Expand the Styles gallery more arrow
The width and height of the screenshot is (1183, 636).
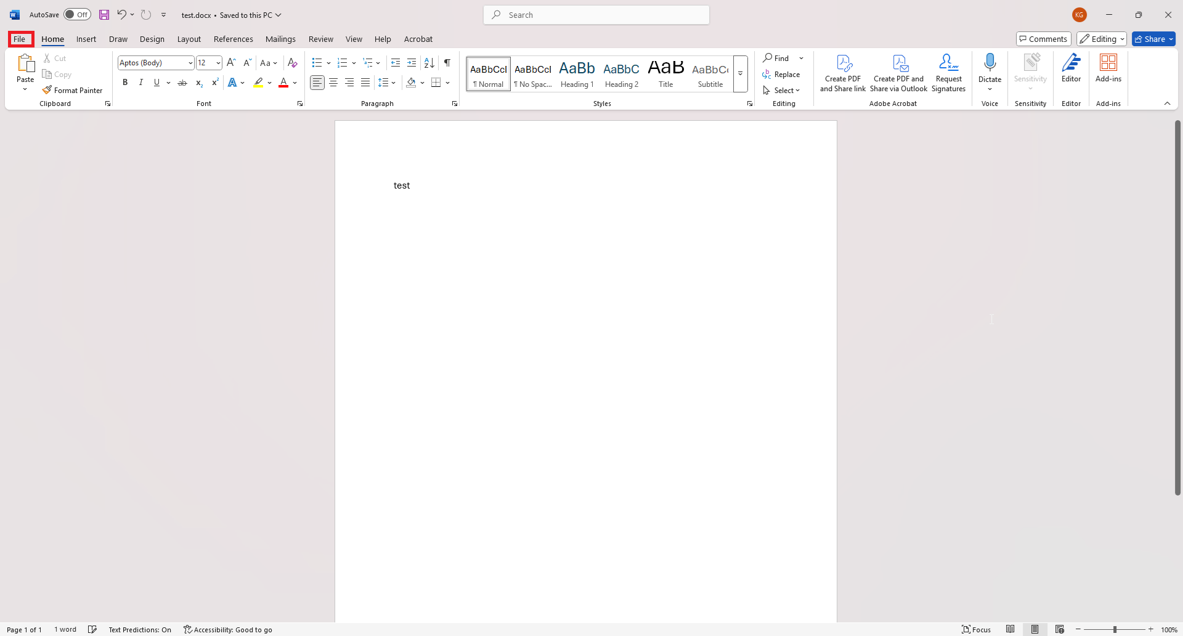(x=741, y=74)
